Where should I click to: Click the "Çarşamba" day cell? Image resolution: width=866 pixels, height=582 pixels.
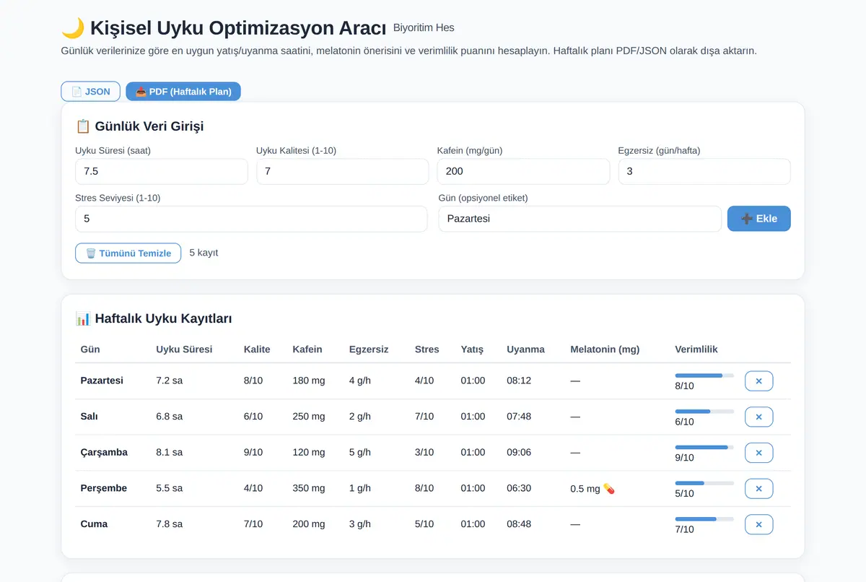104,453
